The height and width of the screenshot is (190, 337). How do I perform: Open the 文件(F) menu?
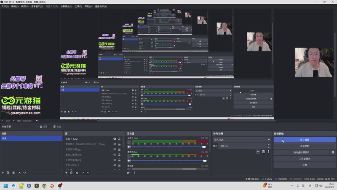pyautogui.click(x=5, y=6)
